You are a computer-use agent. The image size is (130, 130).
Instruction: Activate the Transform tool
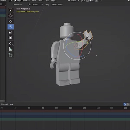point(10,37)
